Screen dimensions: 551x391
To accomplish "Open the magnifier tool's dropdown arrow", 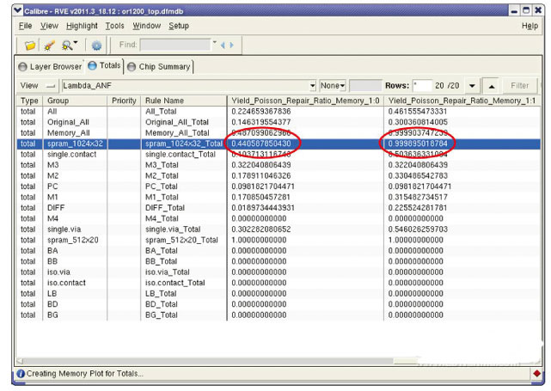I will (x=76, y=42).
